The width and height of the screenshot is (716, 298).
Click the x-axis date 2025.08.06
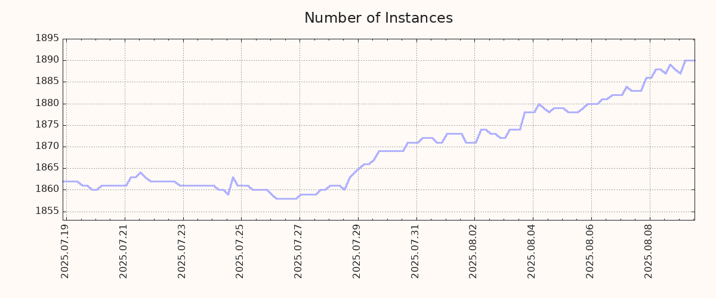[x=591, y=251]
